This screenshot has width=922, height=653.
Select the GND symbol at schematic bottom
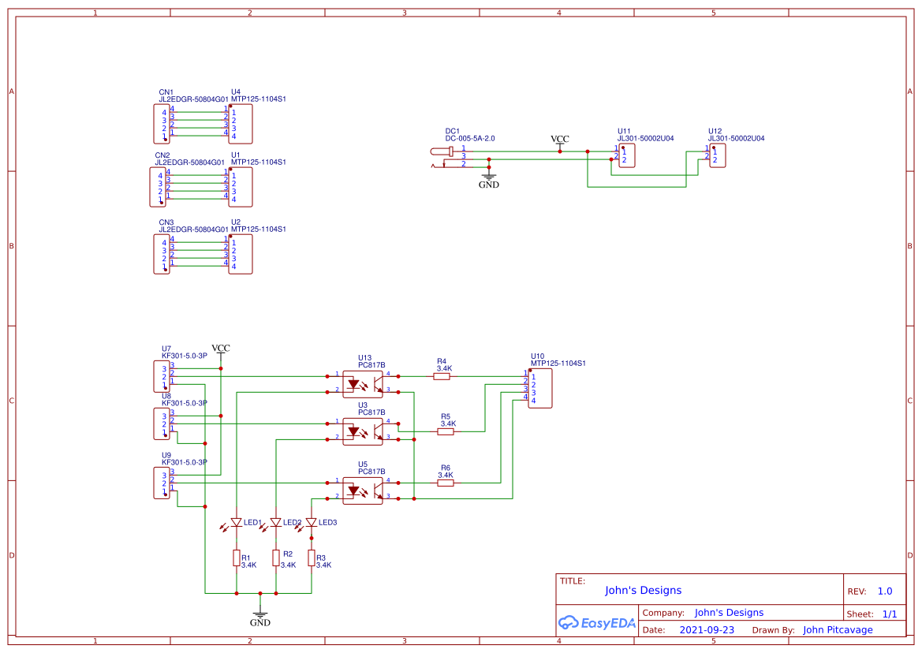coord(260,614)
